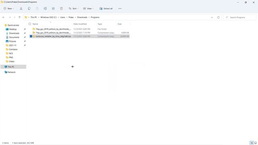Viewport: 258px width, 145px height.
Task: Expand chevron after This PC in breadcrumb
Action: click(x=39, y=17)
